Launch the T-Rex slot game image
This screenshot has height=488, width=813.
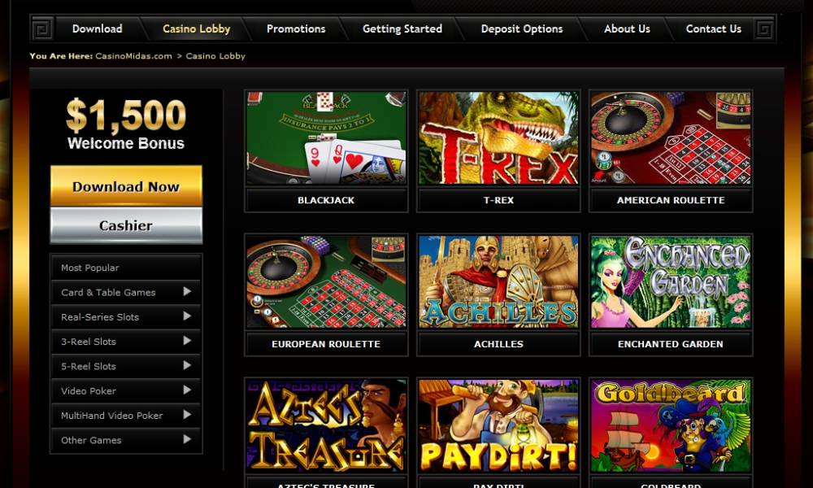coord(498,138)
